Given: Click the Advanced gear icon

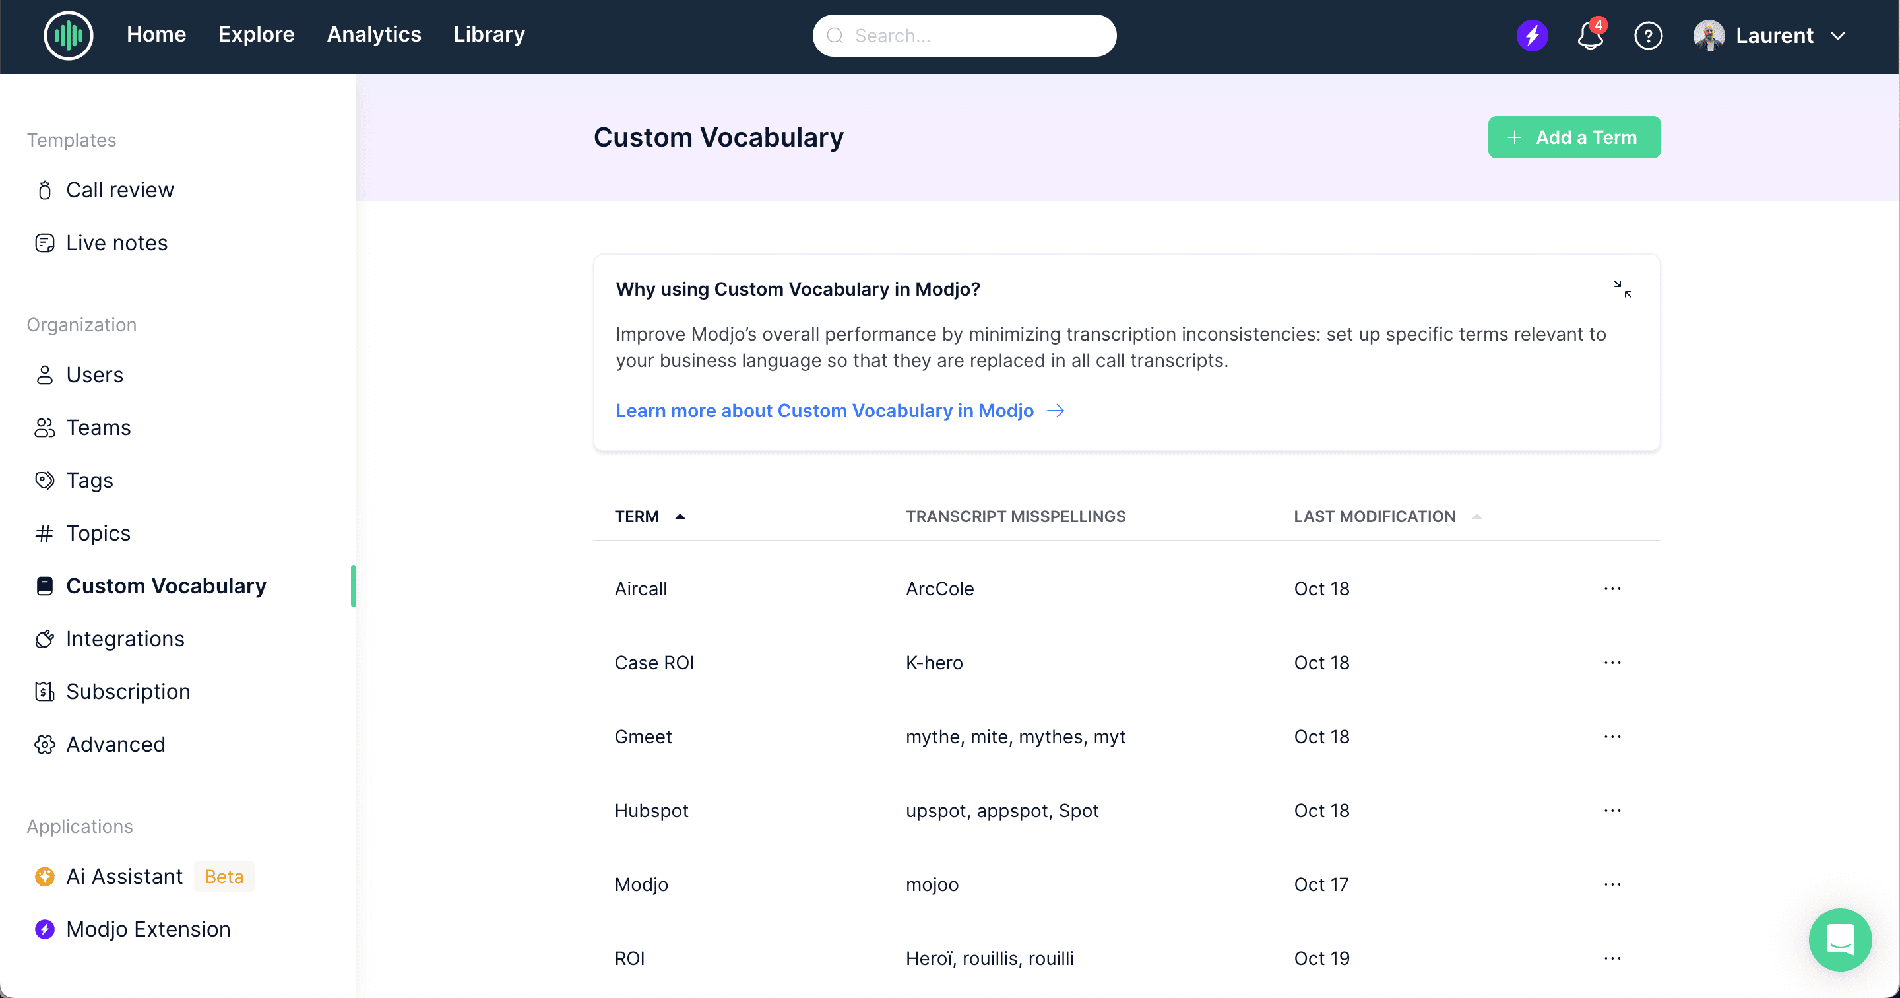Looking at the screenshot, I should tap(45, 744).
